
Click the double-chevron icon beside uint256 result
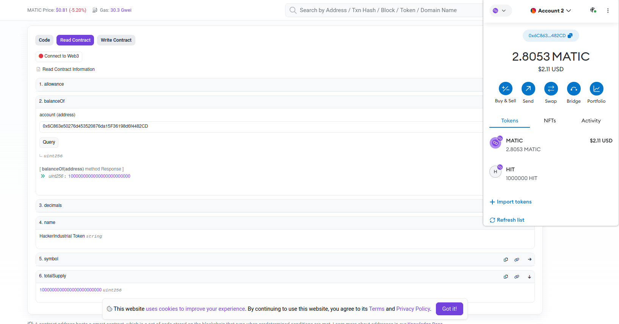(43, 176)
